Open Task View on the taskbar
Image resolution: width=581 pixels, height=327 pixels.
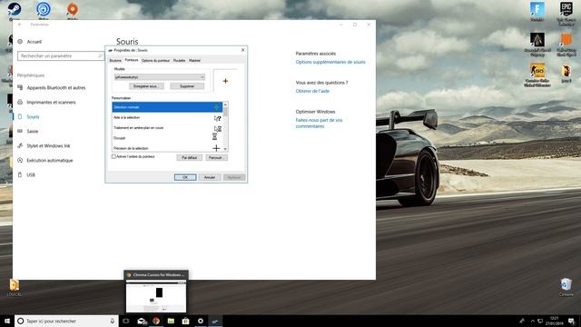[x=126, y=321]
